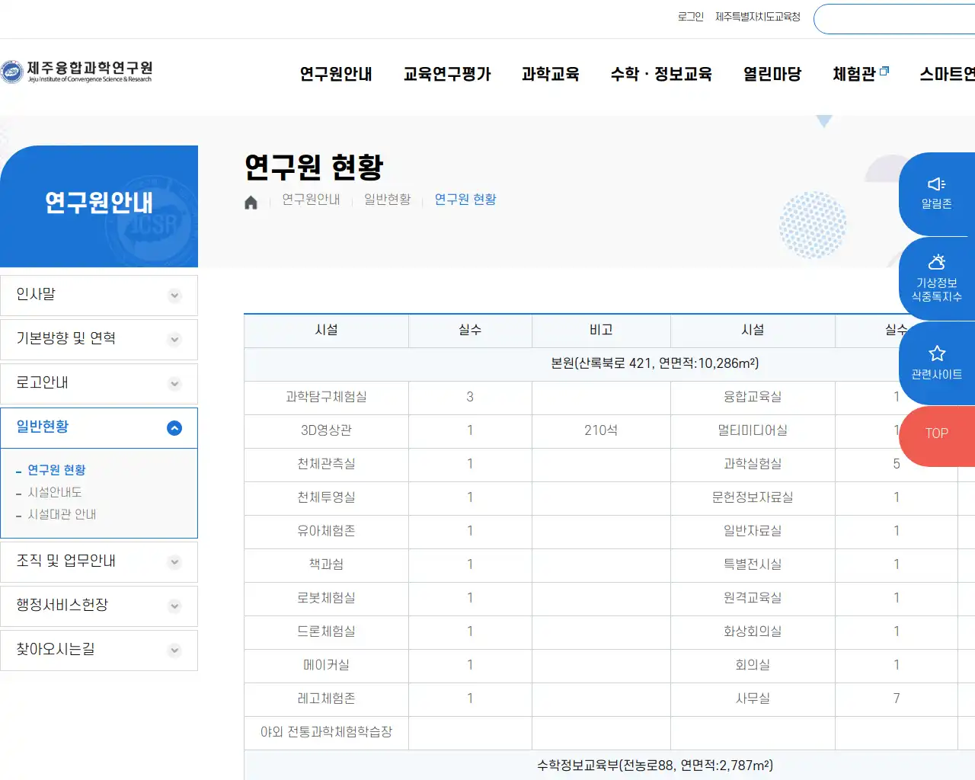Click the 회의실 table cell
Viewport: 975px width, 780px height.
click(x=753, y=665)
